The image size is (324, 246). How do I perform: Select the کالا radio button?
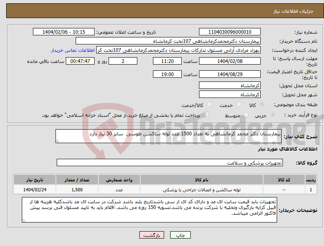262,104
